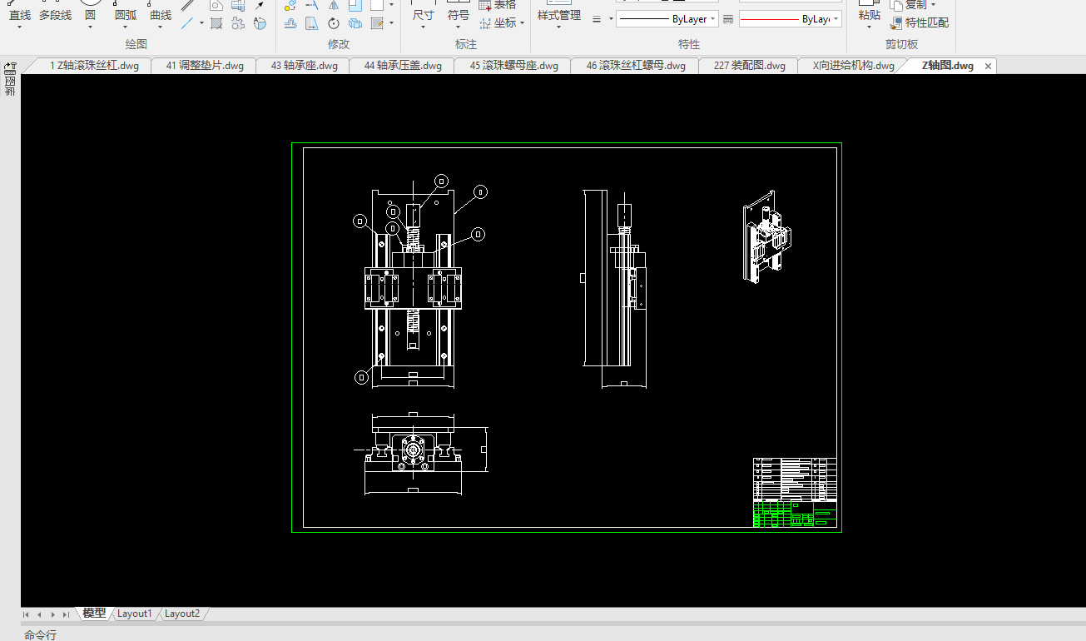Expand the Circle (圆) tool dropdown
This screenshot has height=641, width=1086.
[x=90, y=27]
